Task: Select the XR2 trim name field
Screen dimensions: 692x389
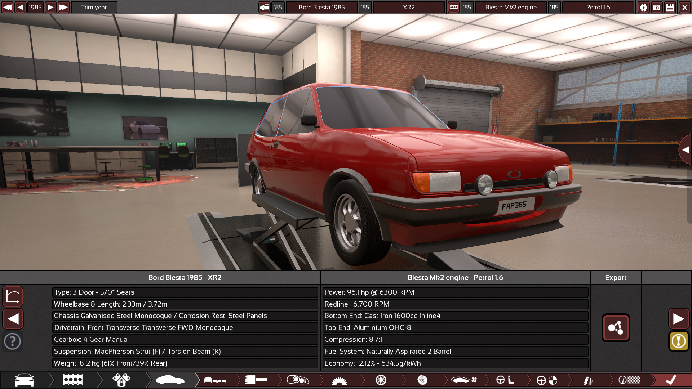Action: click(409, 7)
